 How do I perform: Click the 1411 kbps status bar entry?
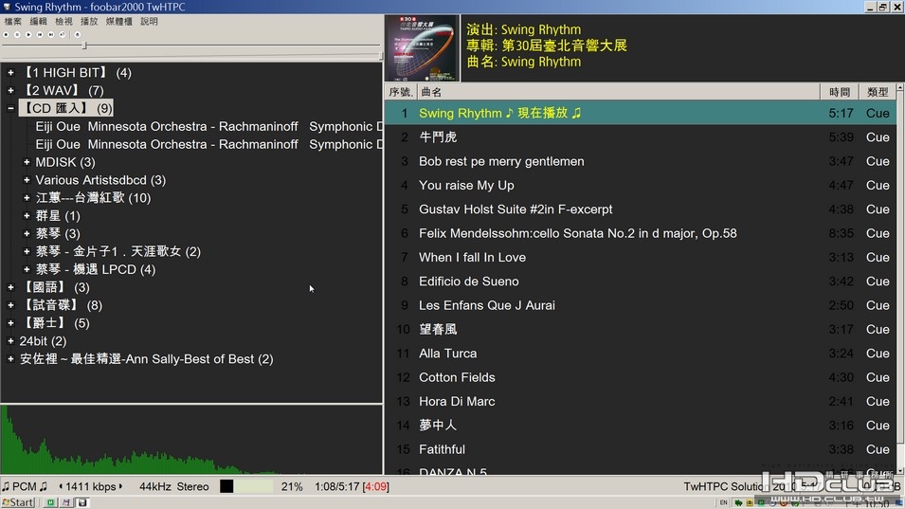click(91, 486)
